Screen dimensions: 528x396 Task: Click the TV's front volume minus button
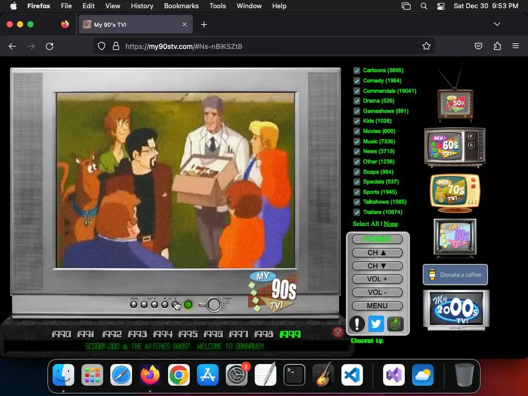(144, 305)
